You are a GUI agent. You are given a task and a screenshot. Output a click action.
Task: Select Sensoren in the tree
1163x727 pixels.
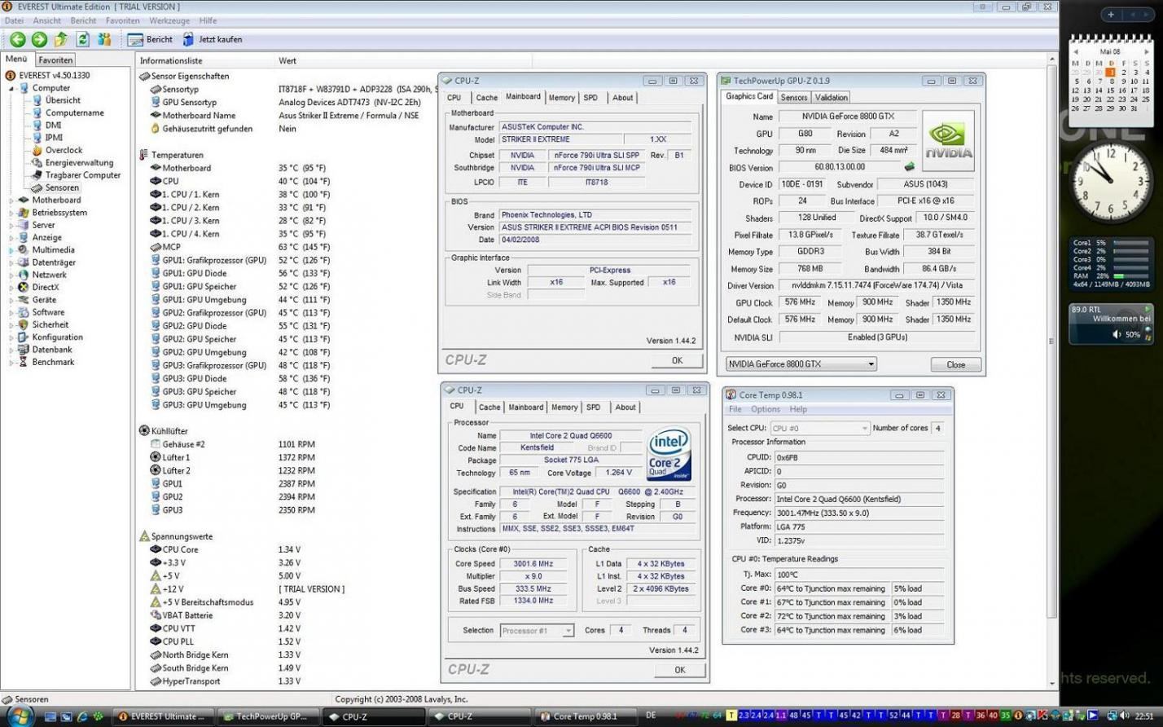[x=62, y=187]
